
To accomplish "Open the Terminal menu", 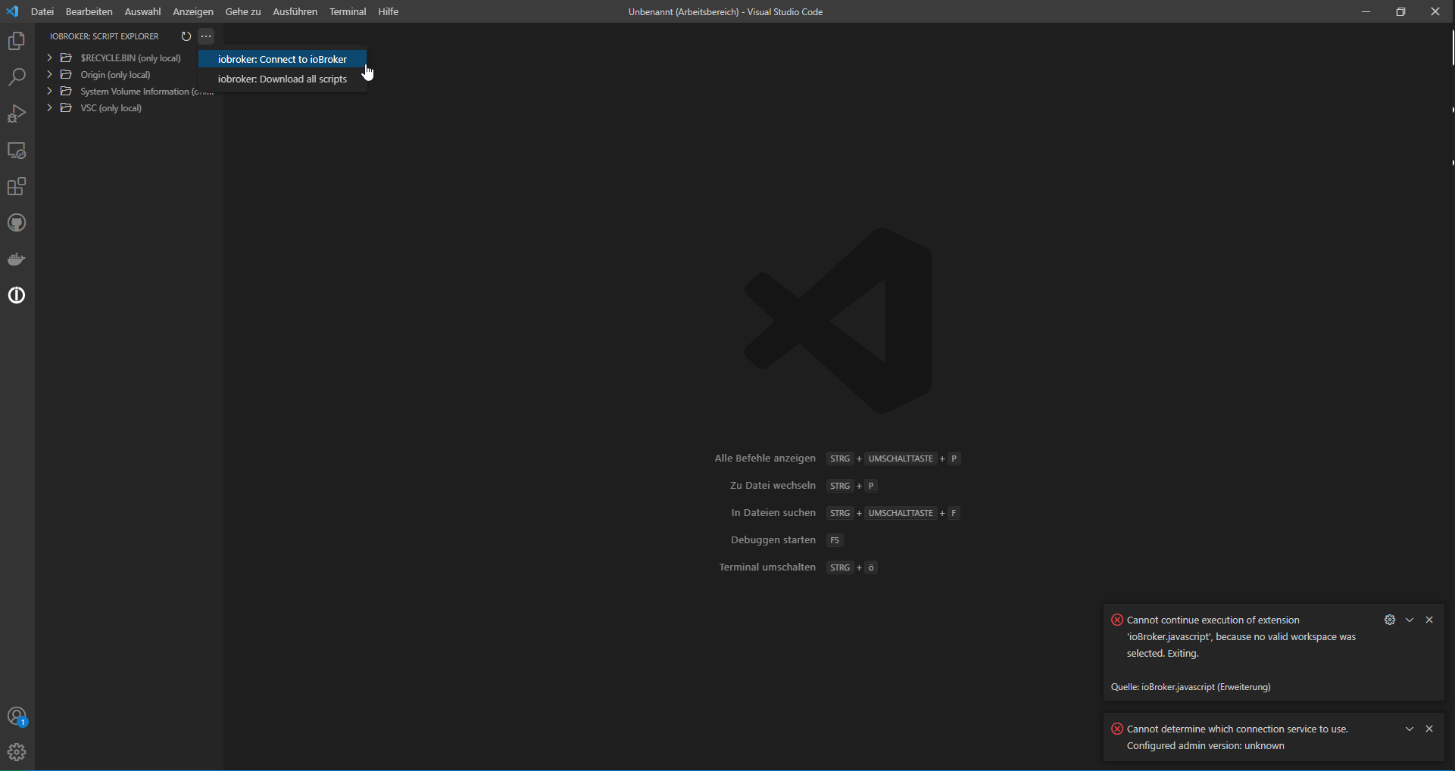I will [348, 11].
